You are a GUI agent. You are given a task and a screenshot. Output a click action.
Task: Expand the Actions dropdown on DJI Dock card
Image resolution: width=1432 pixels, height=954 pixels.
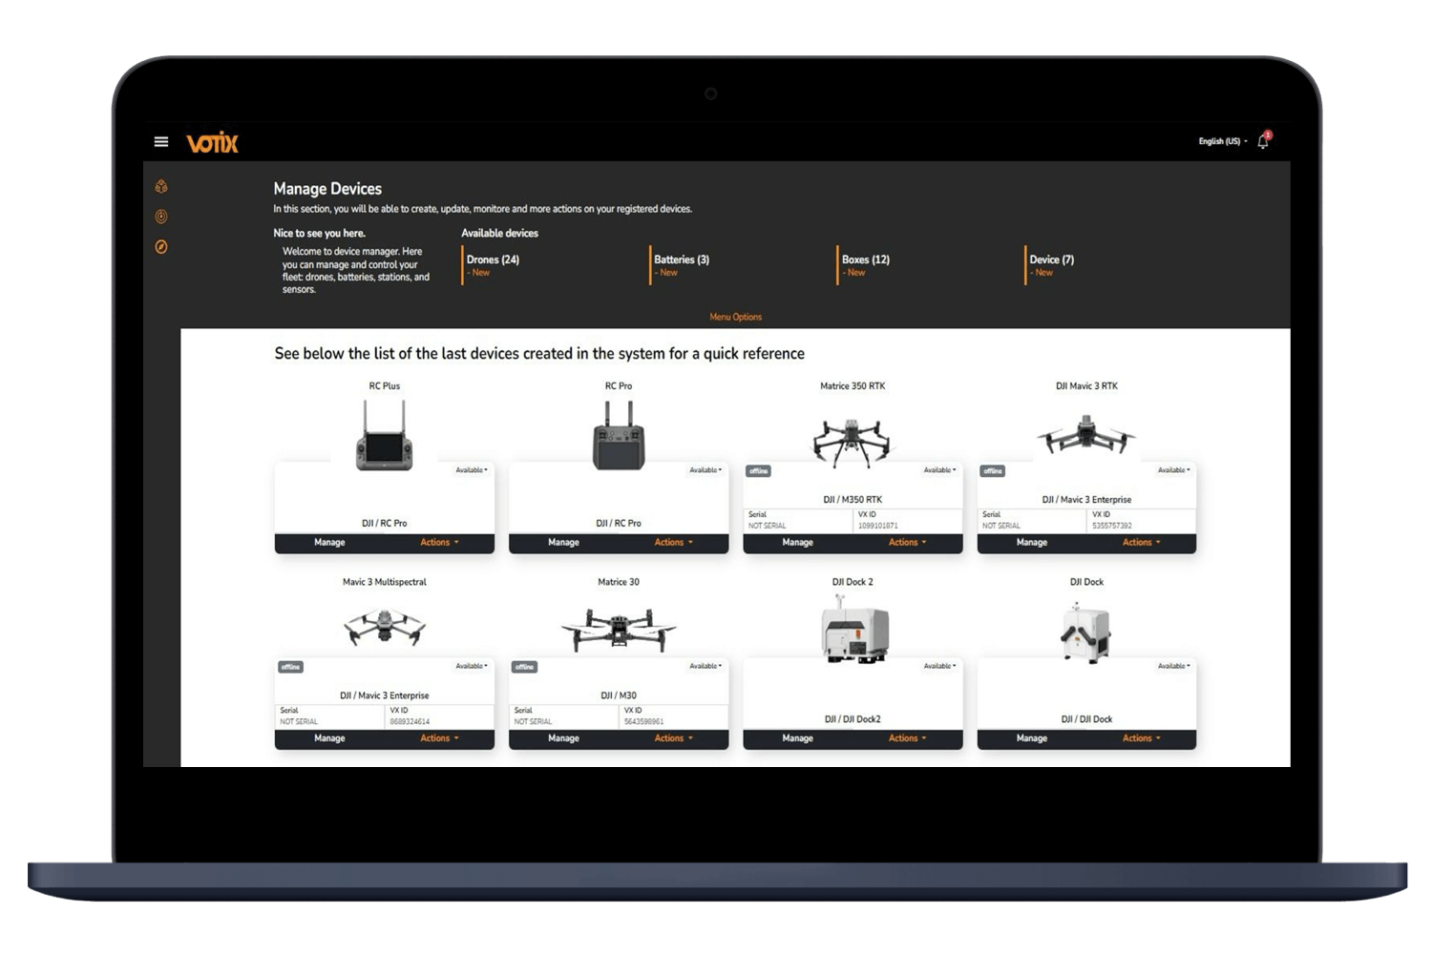click(x=1138, y=737)
